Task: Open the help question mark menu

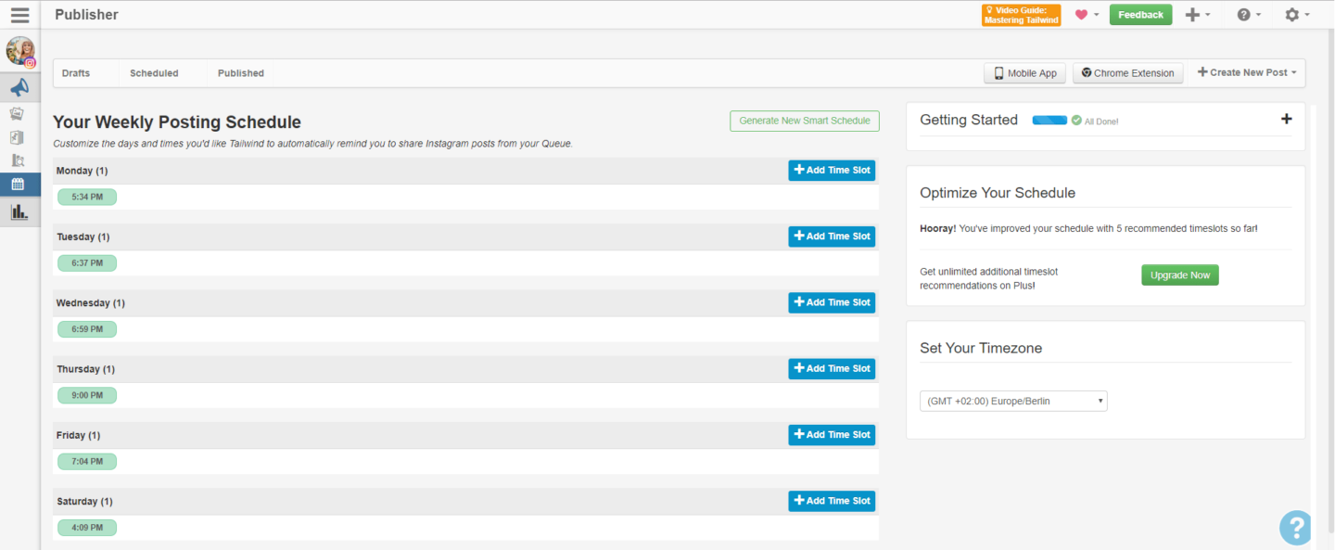Action: coord(1249,15)
